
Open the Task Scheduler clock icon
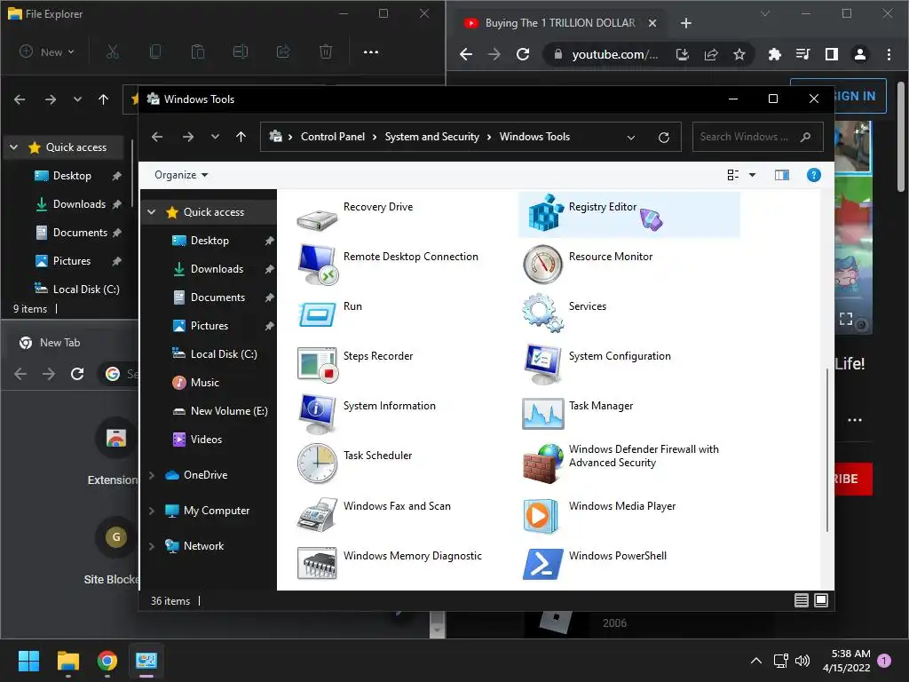[317, 464]
